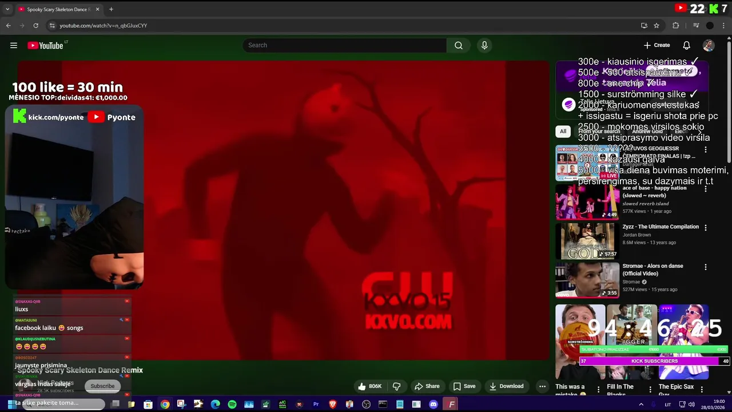Change the LIT input language
Viewport: 732px width, 412px height.
pyautogui.click(x=668, y=405)
